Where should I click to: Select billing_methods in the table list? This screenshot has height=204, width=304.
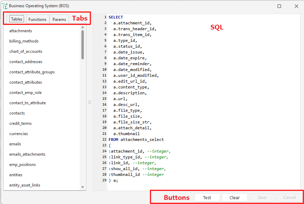[24, 41]
